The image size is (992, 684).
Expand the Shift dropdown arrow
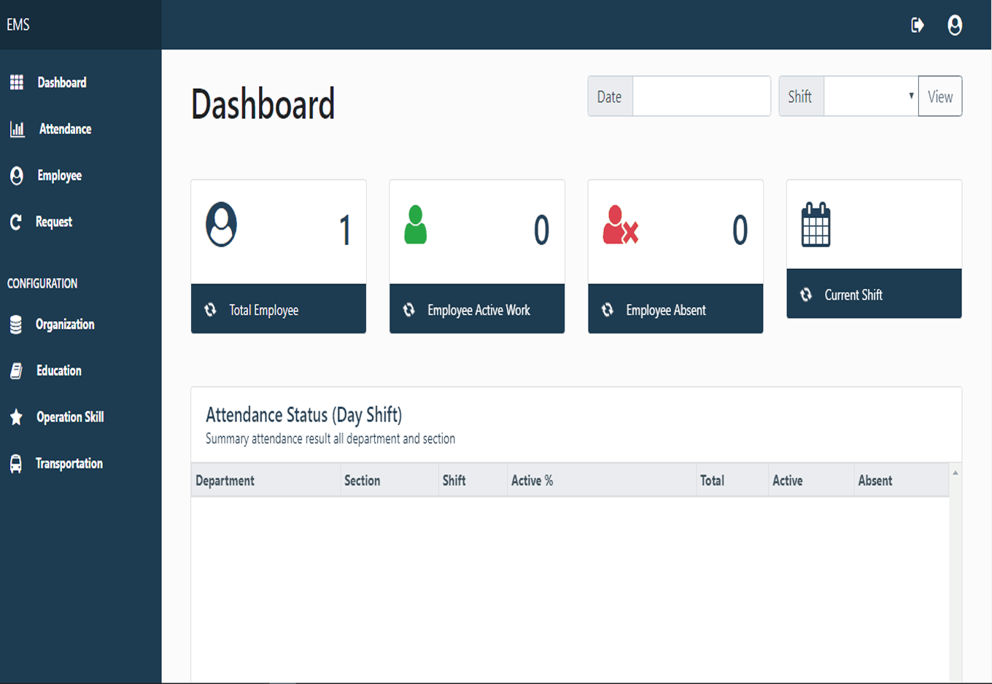coord(910,96)
